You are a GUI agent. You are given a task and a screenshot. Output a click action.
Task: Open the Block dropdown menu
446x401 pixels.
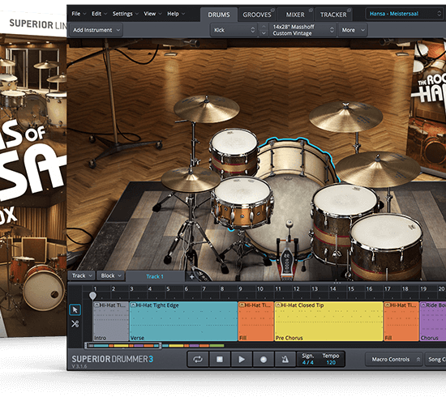(x=110, y=275)
